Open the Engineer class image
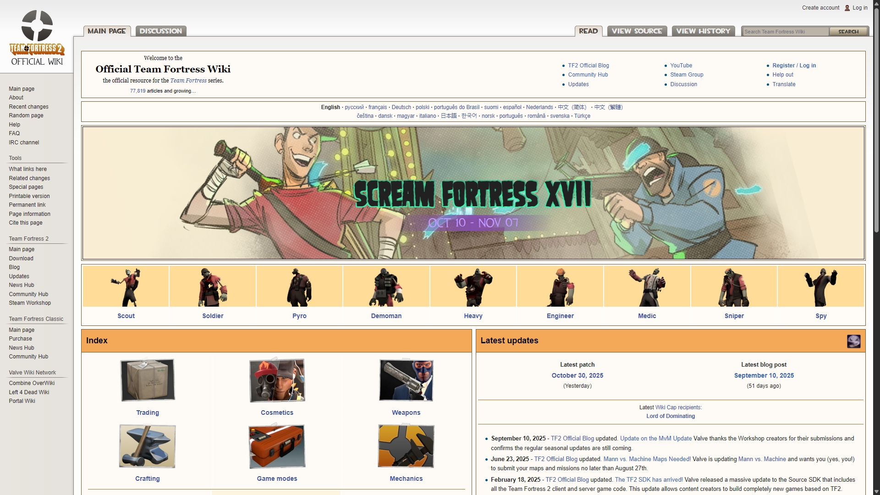This screenshot has width=880, height=495. click(560, 287)
